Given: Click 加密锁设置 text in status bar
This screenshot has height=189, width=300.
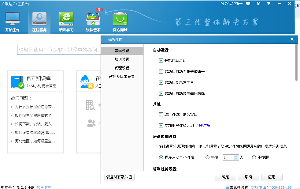Looking at the screenshot, I should point(239,187).
